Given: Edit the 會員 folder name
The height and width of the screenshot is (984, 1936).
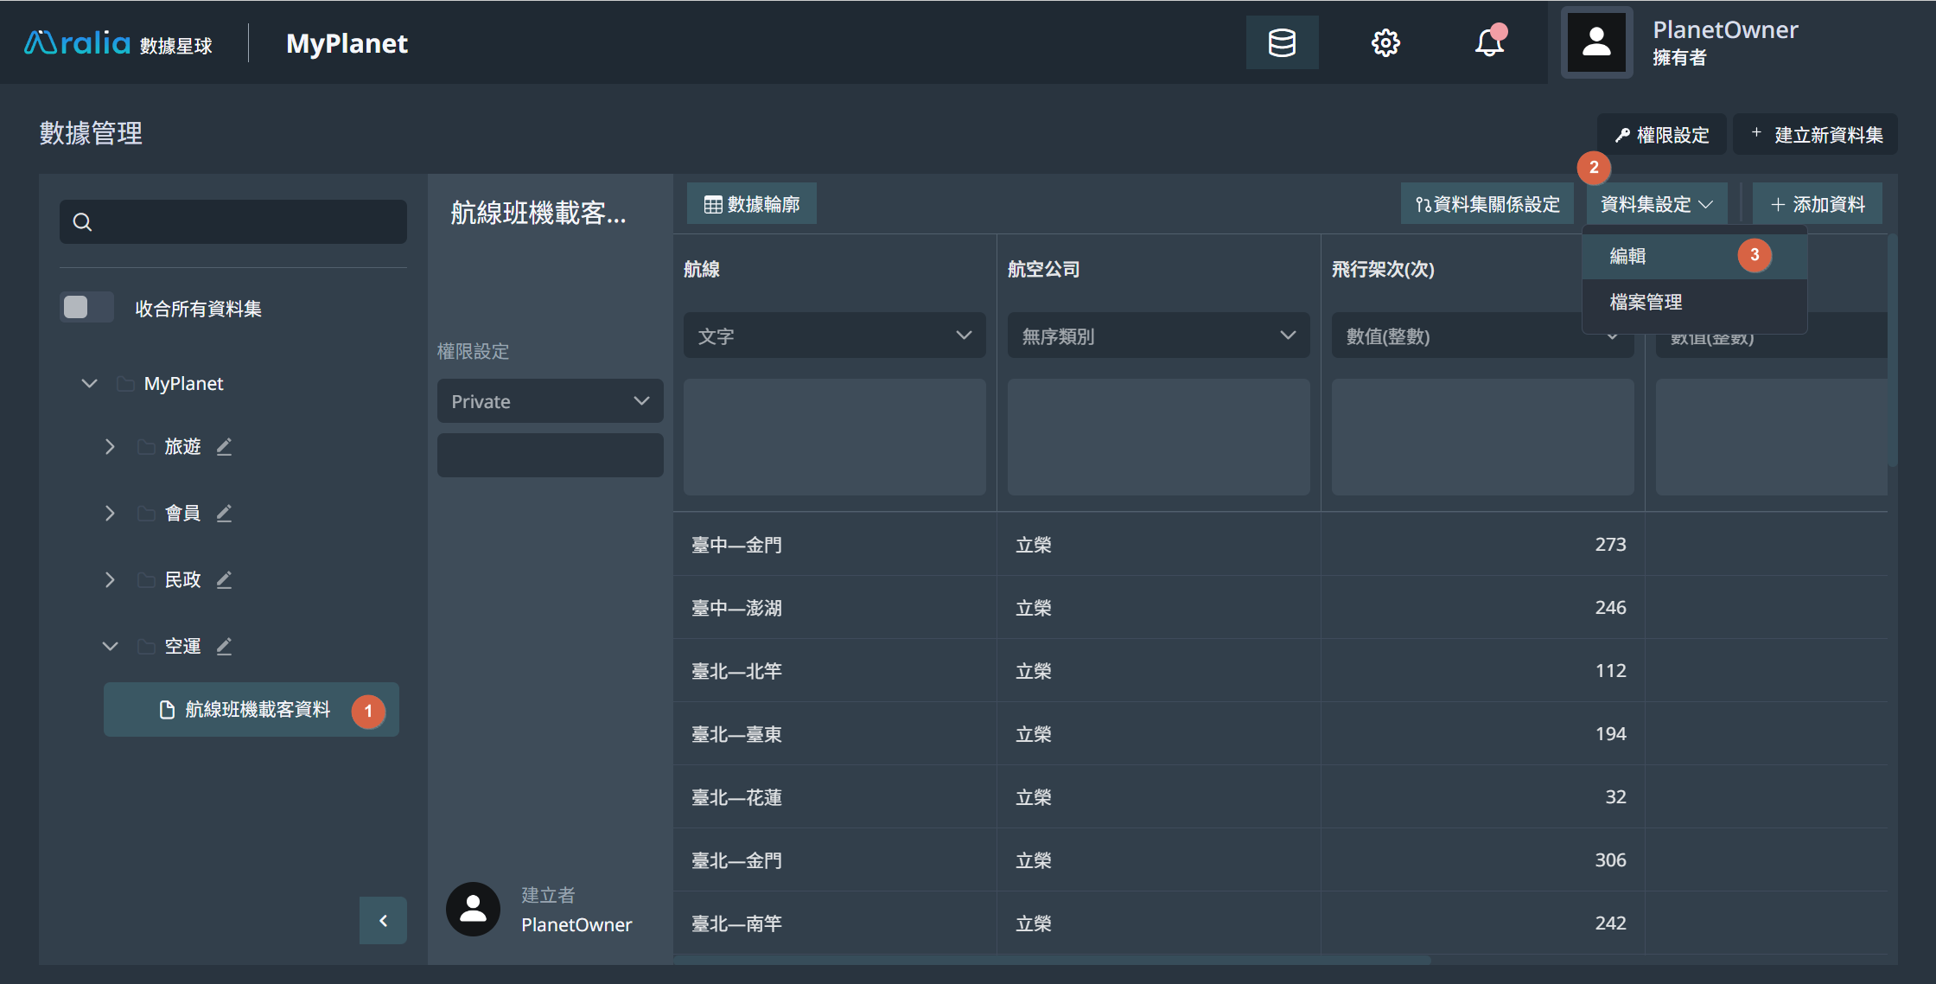Looking at the screenshot, I should coord(224,514).
